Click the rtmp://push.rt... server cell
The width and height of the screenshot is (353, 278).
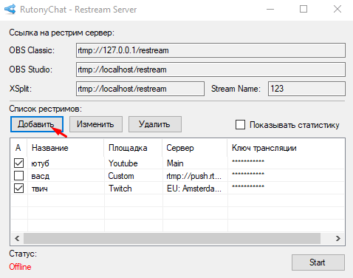click(194, 176)
